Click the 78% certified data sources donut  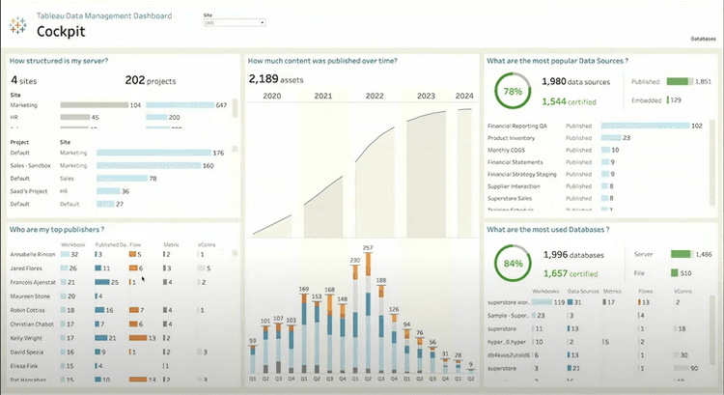pyautogui.click(x=513, y=91)
